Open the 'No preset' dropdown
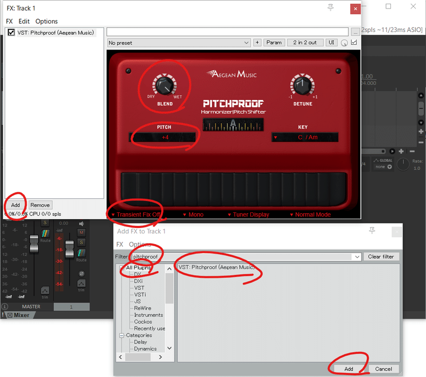 [x=179, y=43]
